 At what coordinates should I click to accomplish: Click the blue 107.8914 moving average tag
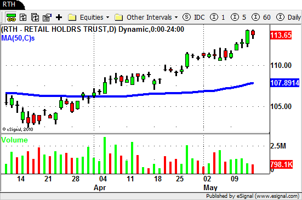click(x=284, y=83)
